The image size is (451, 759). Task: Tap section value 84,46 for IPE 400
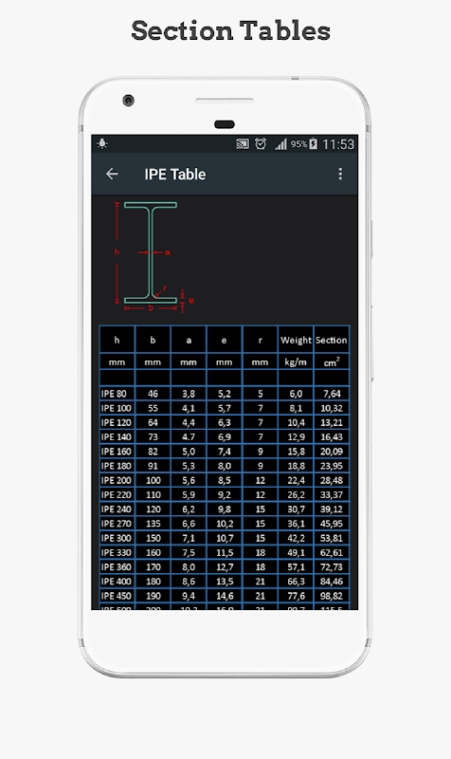(332, 582)
